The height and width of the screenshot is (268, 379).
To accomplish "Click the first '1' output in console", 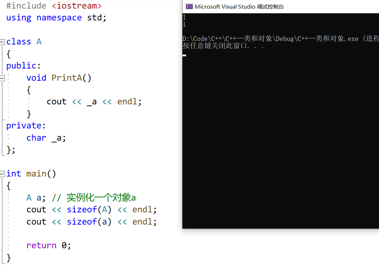I will tap(184, 17).
